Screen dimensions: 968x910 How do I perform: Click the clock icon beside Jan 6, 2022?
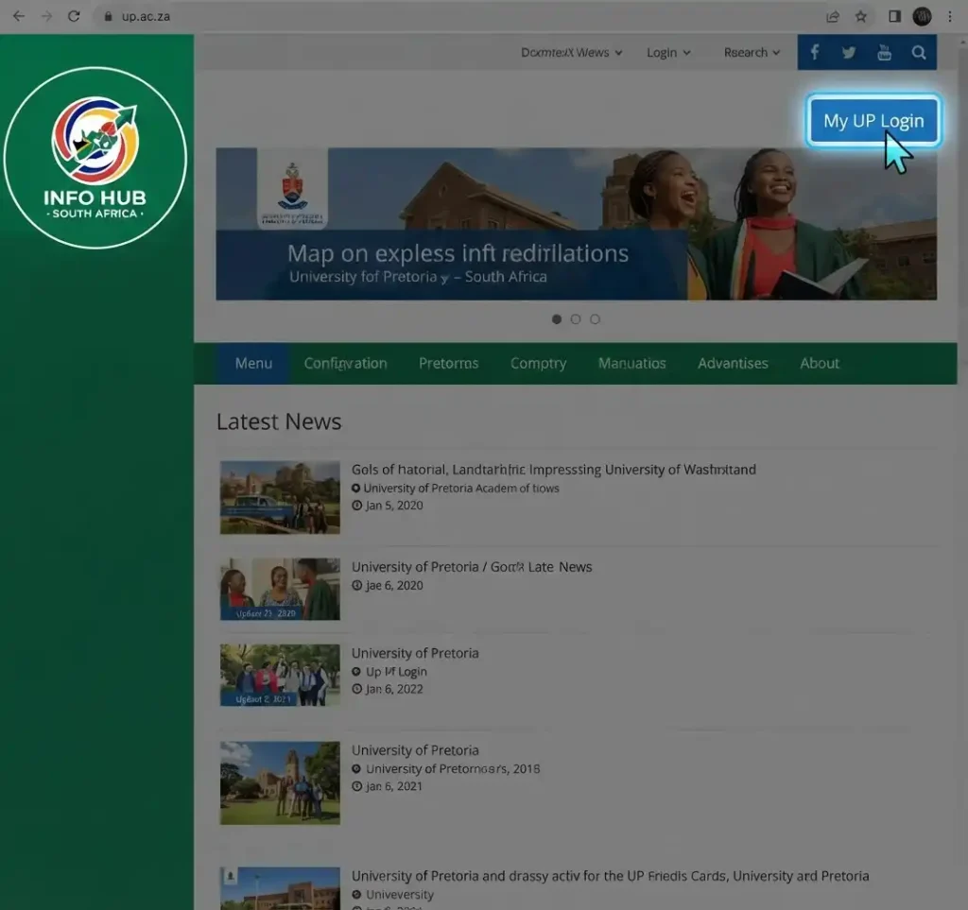(356, 689)
